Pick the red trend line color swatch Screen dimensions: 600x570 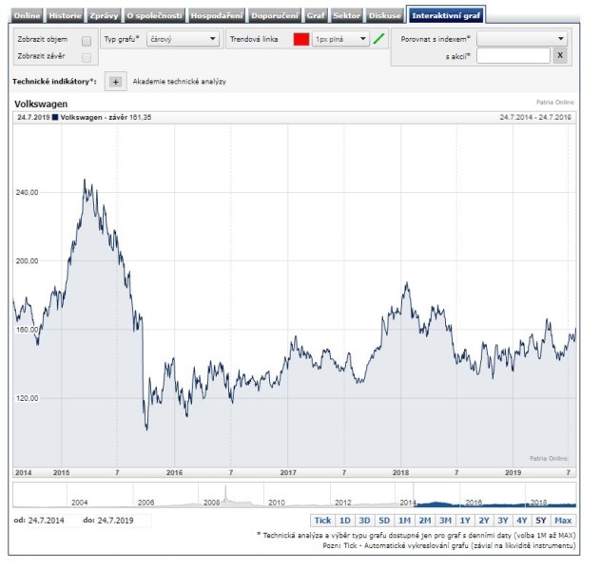point(301,39)
